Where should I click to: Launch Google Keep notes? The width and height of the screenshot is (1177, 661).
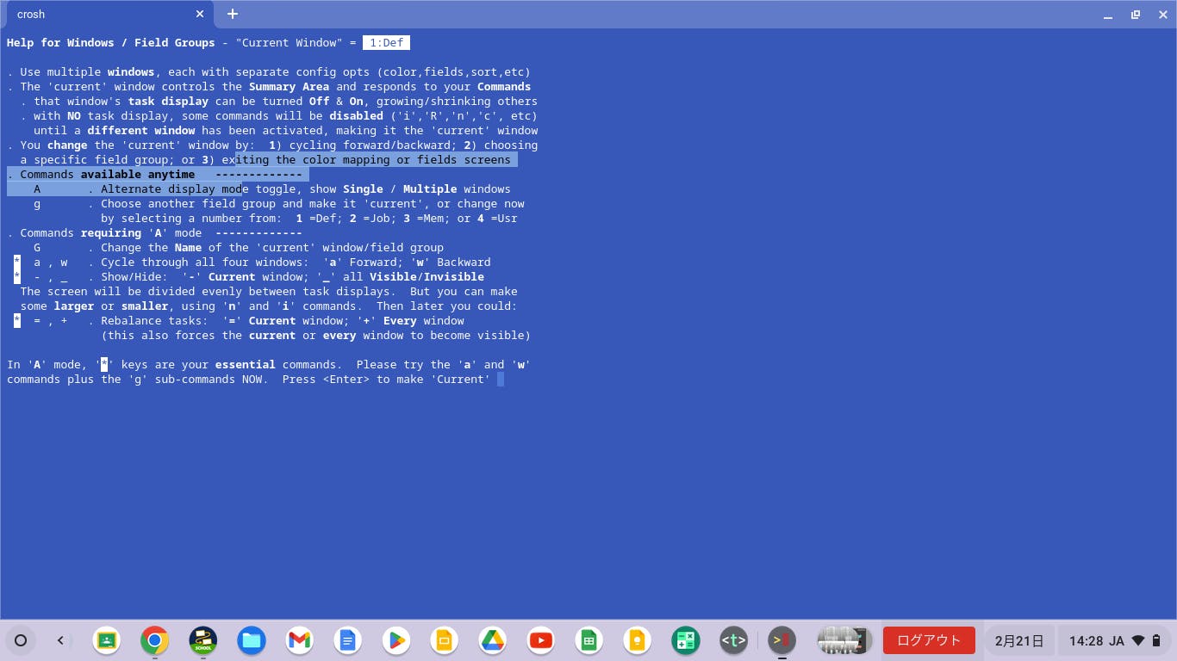pyautogui.click(x=638, y=640)
